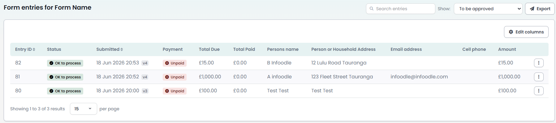Open the actions menu for entry 81
Viewport: 556px width, 123px height.
tap(539, 77)
